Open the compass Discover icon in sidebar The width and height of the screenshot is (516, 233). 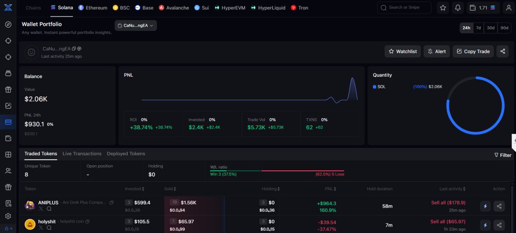pos(8,24)
